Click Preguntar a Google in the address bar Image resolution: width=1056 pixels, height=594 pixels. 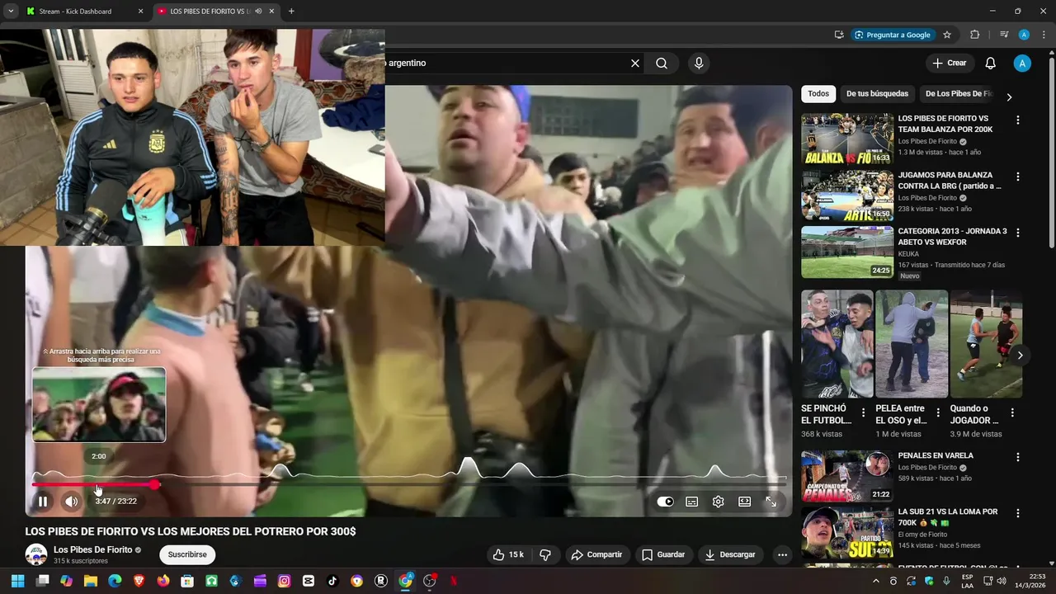pos(893,35)
